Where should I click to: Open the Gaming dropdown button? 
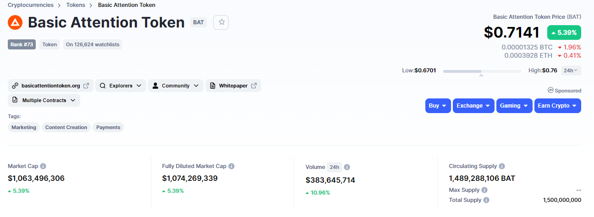click(514, 106)
